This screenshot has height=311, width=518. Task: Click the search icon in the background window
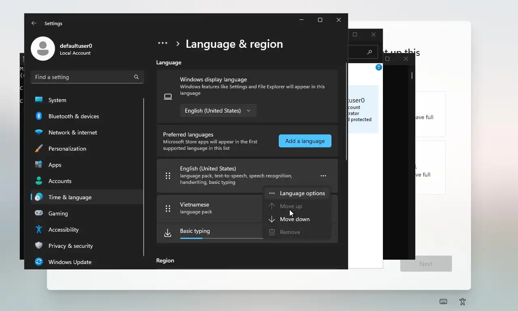[369, 52]
